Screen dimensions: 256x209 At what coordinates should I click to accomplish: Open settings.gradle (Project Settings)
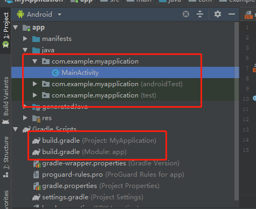[93, 197]
